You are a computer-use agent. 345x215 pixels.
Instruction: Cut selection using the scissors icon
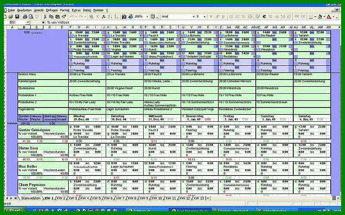pyautogui.click(x=45, y=17)
